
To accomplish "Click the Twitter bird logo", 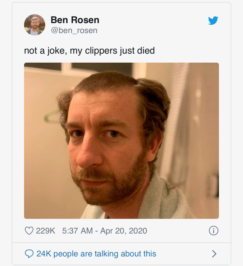I will [x=213, y=21].
